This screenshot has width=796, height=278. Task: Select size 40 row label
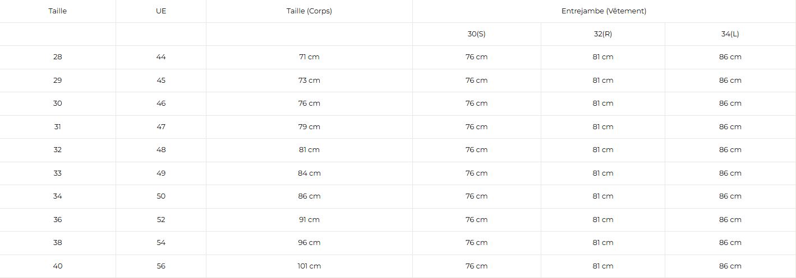coord(58,266)
